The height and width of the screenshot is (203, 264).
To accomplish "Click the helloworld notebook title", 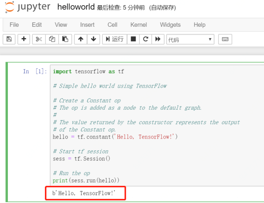I will [76, 7].
